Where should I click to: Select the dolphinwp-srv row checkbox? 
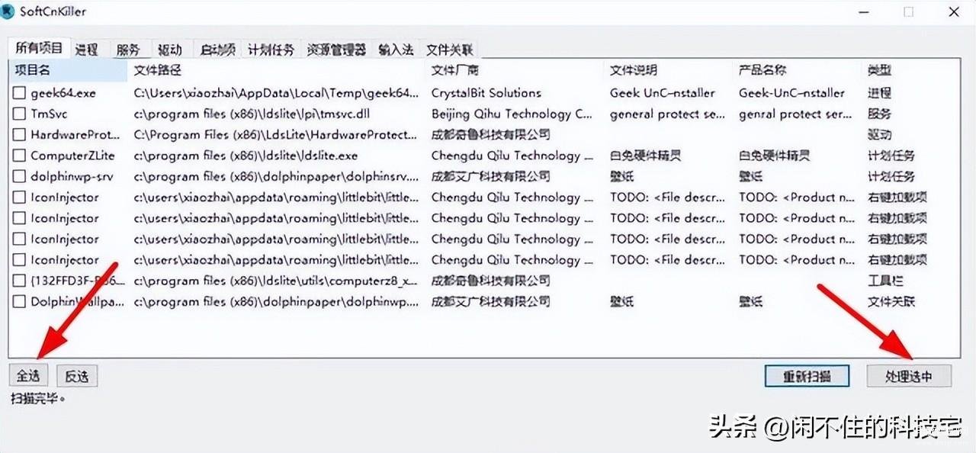(20, 176)
